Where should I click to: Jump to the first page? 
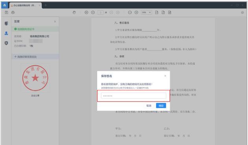point(86,12)
